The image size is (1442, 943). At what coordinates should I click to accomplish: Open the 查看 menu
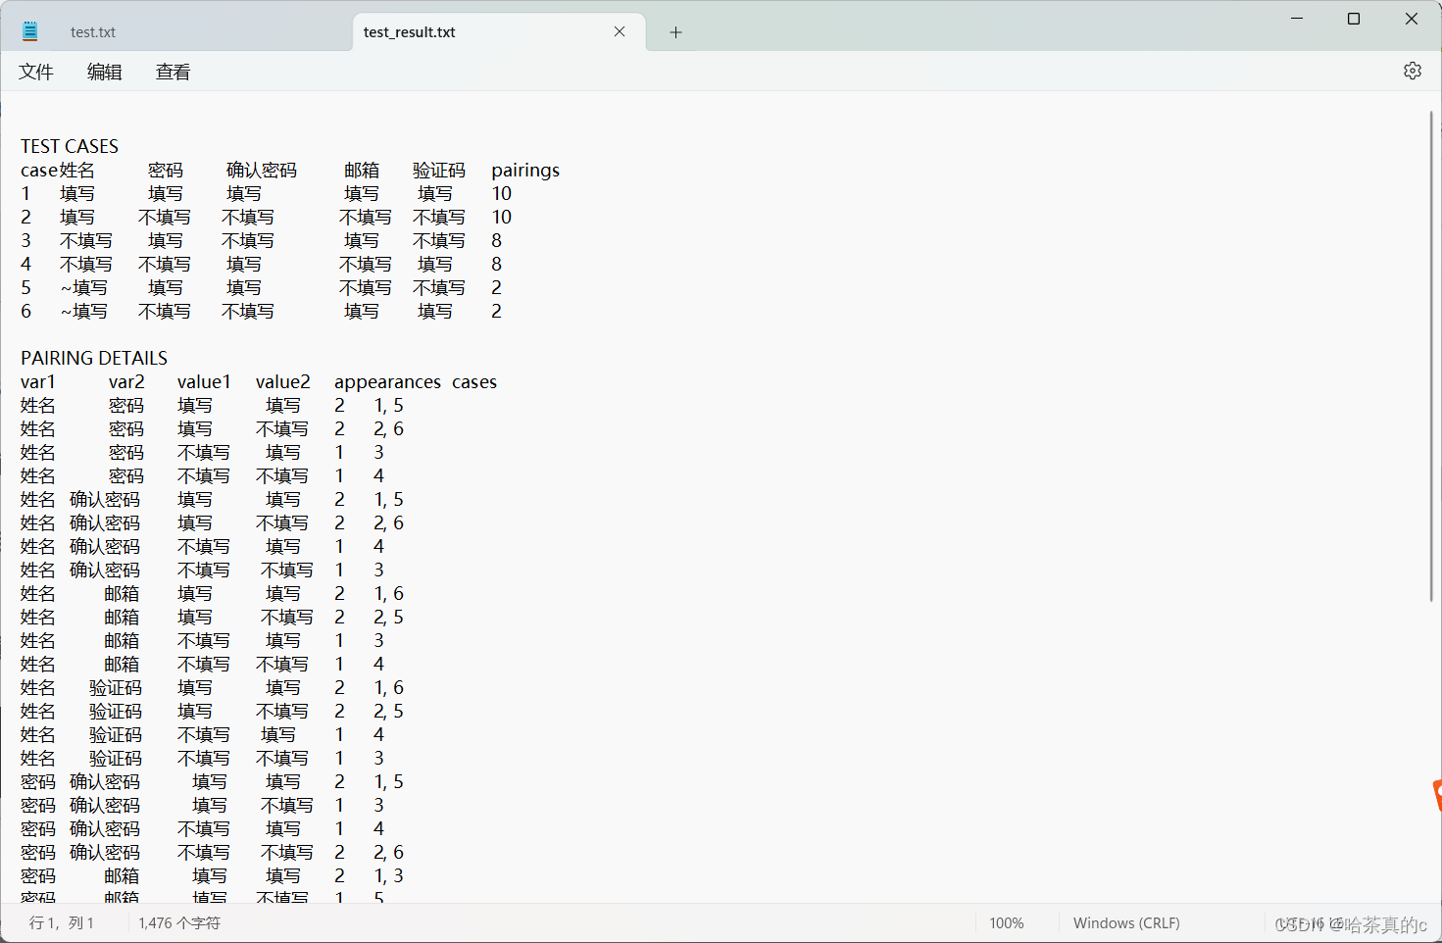pos(174,72)
